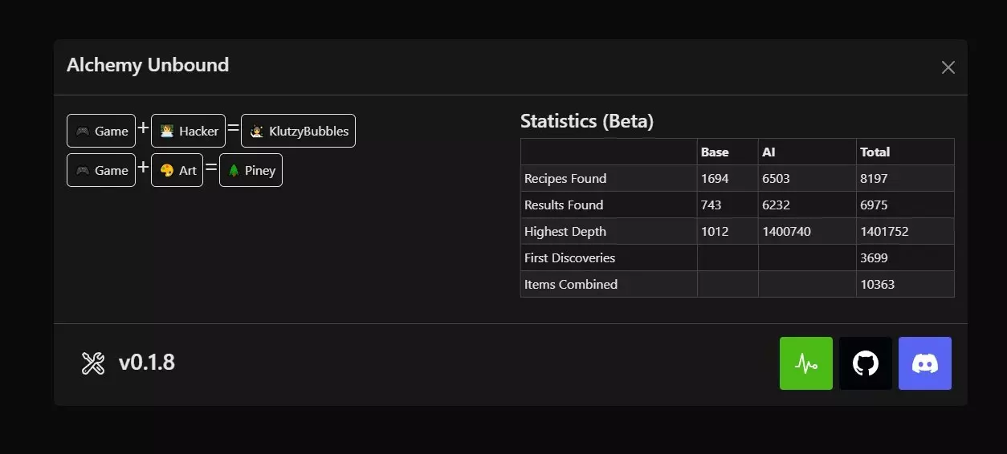This screenshot has height=454, width=1007.
Task: Click the Items Combined total 10363
Action: [x=877, y=285]
